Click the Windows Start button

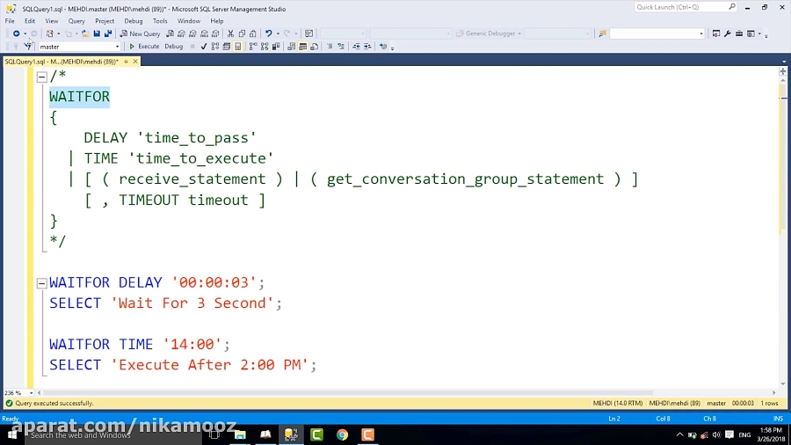11,434
